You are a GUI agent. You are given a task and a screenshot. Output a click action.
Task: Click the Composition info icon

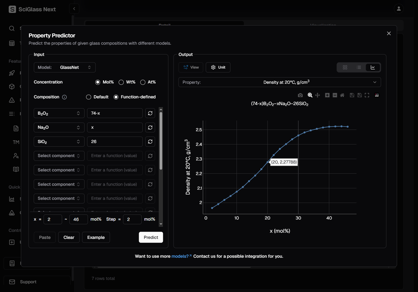pyautogui.click(x=64, y=97)
